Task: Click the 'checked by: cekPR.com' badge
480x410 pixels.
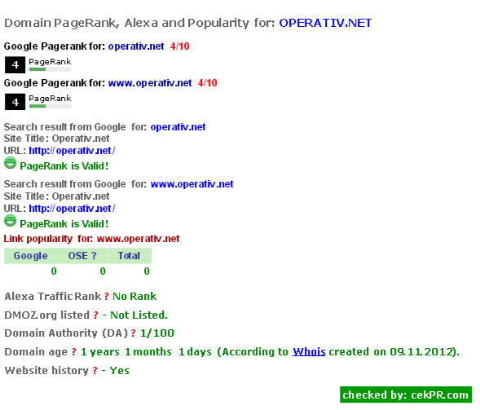Action: click(406, 395)
